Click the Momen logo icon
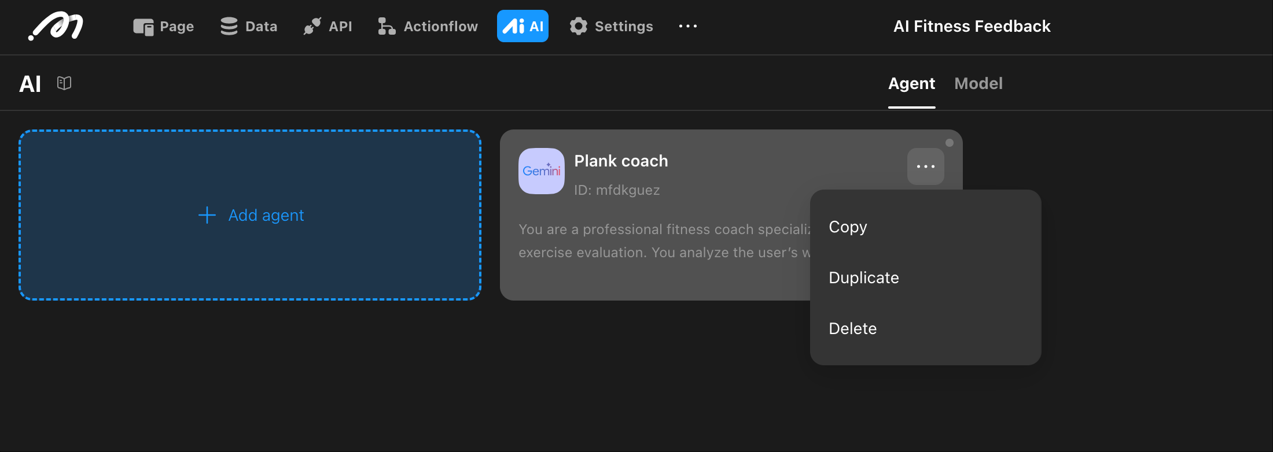The image size is (1273, 452). 56,27
